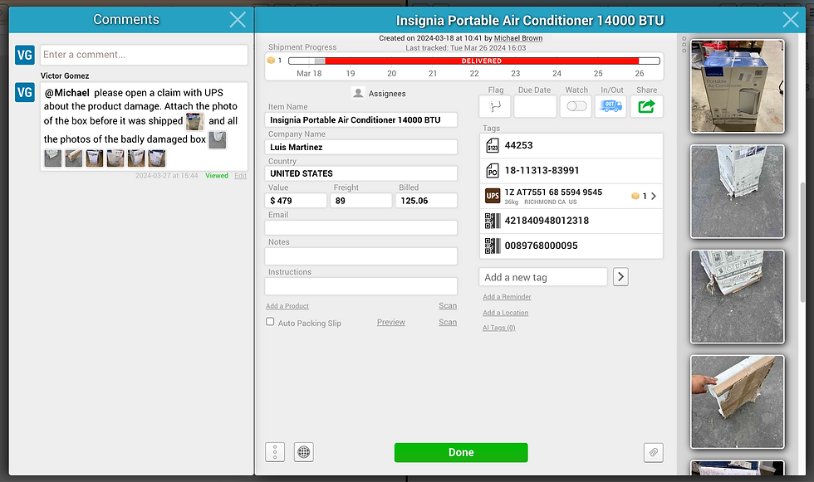Enable the Auto Packing Slip checkbox
This screenshot has width=814, height=482.
[x=270, y=322]
